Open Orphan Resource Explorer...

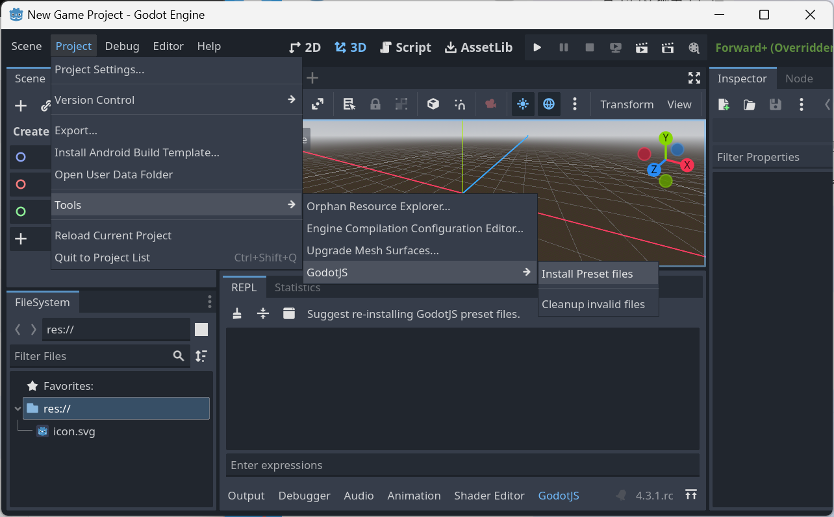pyautogui.click(x=420, y=206)
